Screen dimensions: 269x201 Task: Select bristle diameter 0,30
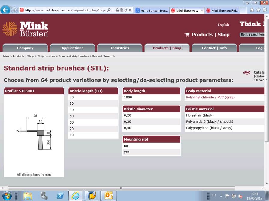point(152,122)
